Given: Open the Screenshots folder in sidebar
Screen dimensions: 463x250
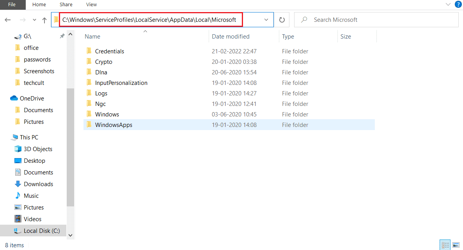Looking at the screenshot, I should click(34, 71).
